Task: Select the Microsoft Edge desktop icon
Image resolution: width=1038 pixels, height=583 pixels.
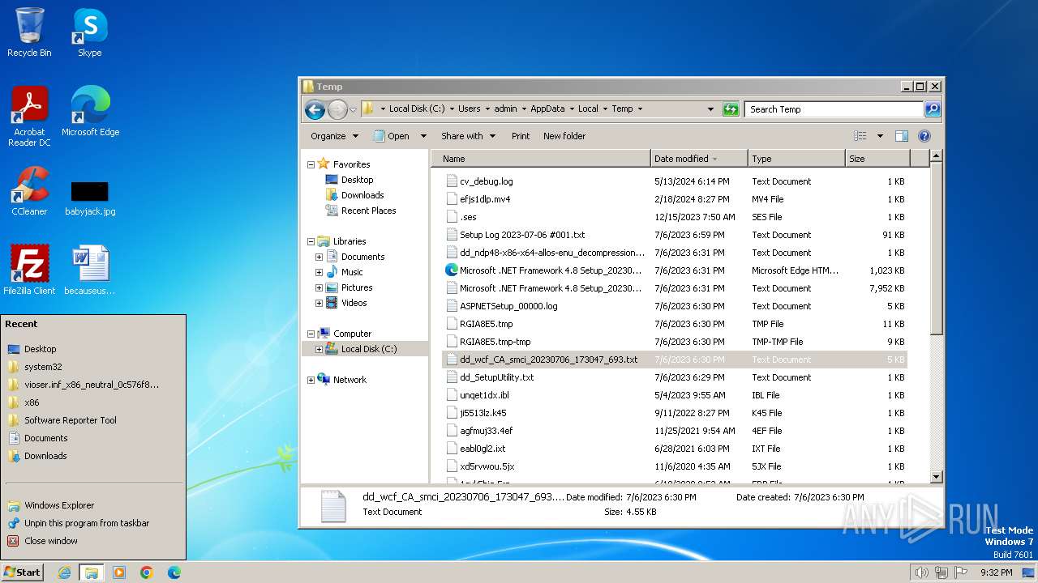Action: (90, 111)
